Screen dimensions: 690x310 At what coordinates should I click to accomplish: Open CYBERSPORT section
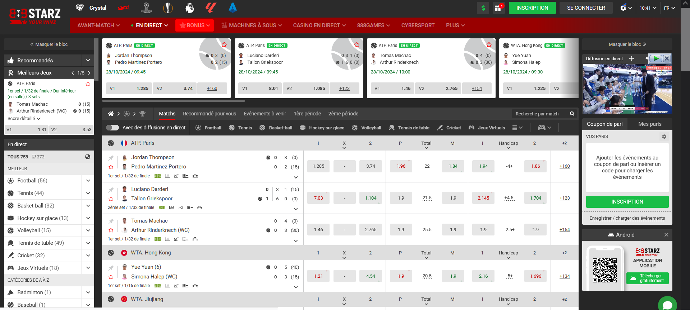(418, 25)
